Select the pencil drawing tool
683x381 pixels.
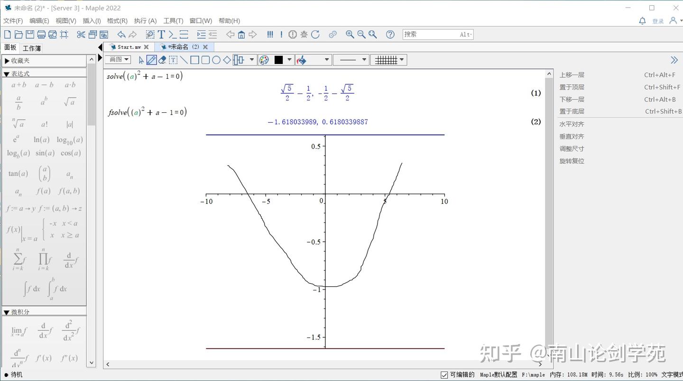[152, 60]
